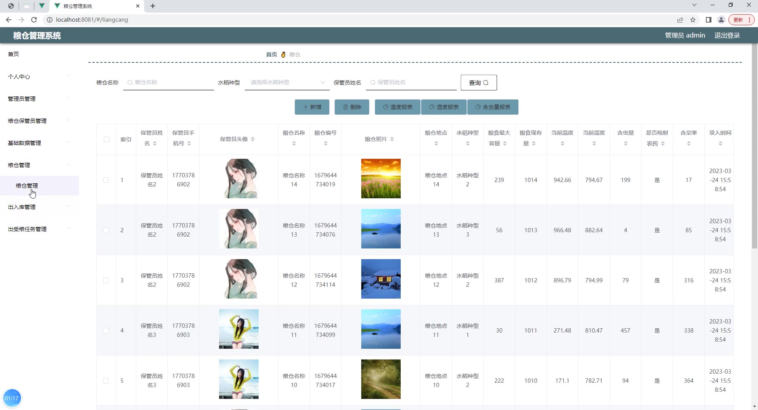The image size is (758, 410).
Task: Select 粮仓管理 submenu item in sidebar
Action: (x=27, y=186)
